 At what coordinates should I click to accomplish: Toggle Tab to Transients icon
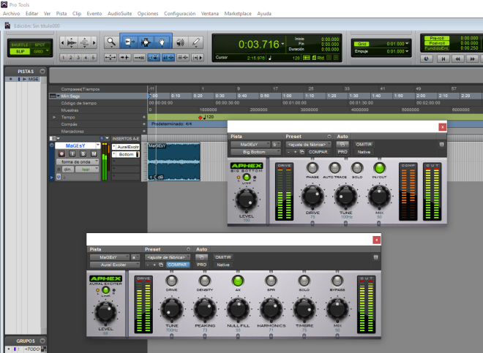(x=124, y=57)
